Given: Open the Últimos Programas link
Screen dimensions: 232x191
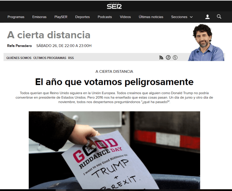Looking at the screenshot, I should (50, 58).
